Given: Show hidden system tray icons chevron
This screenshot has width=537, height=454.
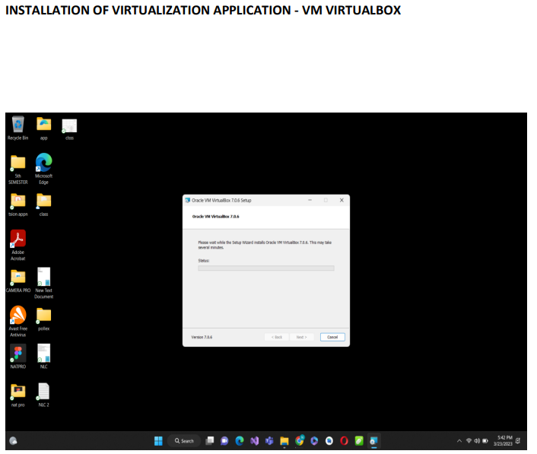Looking at the screenshot, I should pyautogui.click(x=459, y=441).
